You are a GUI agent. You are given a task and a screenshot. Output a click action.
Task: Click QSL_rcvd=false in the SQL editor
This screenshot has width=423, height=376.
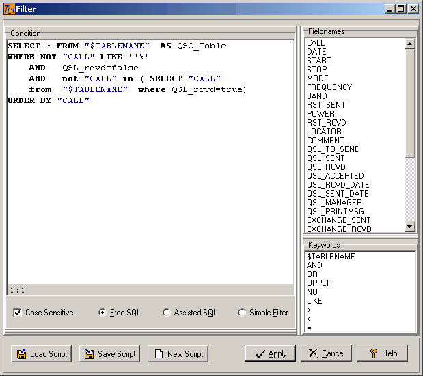(x=100, y=68)
